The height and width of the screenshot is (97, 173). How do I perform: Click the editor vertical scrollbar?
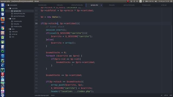[172, 48]
